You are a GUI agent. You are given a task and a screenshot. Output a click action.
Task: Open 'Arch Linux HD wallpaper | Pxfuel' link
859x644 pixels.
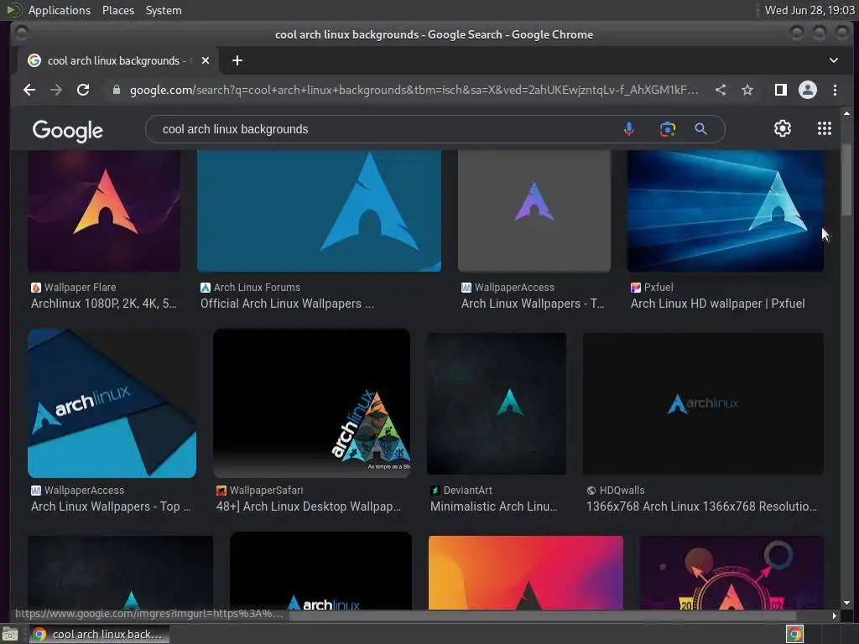pyautogui.click(x=718, y=304)
